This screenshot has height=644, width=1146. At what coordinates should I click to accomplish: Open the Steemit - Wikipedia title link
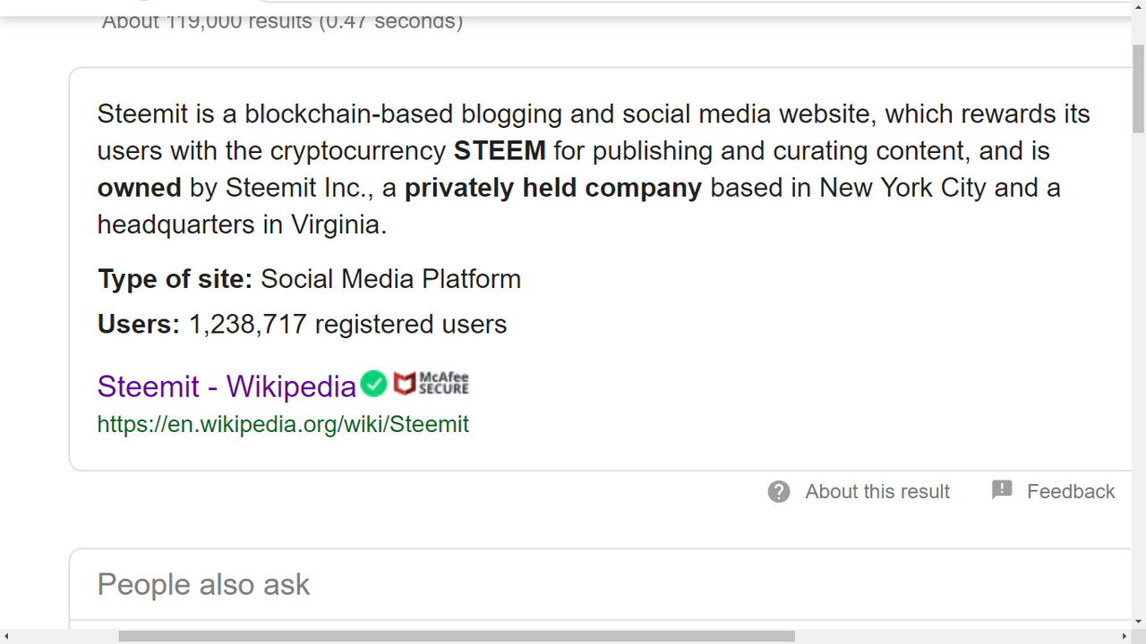click(227, 386)
